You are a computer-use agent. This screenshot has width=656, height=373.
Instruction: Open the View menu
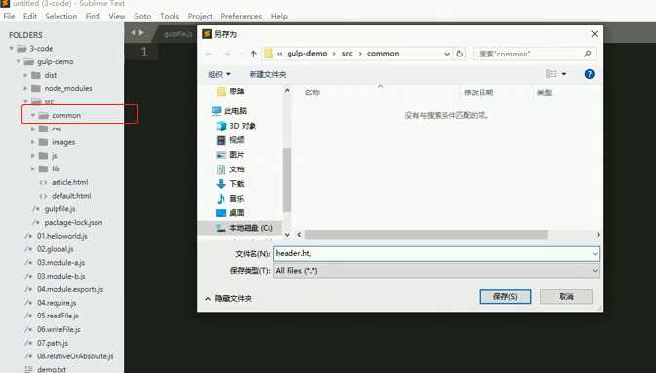(x=117, y=16)
